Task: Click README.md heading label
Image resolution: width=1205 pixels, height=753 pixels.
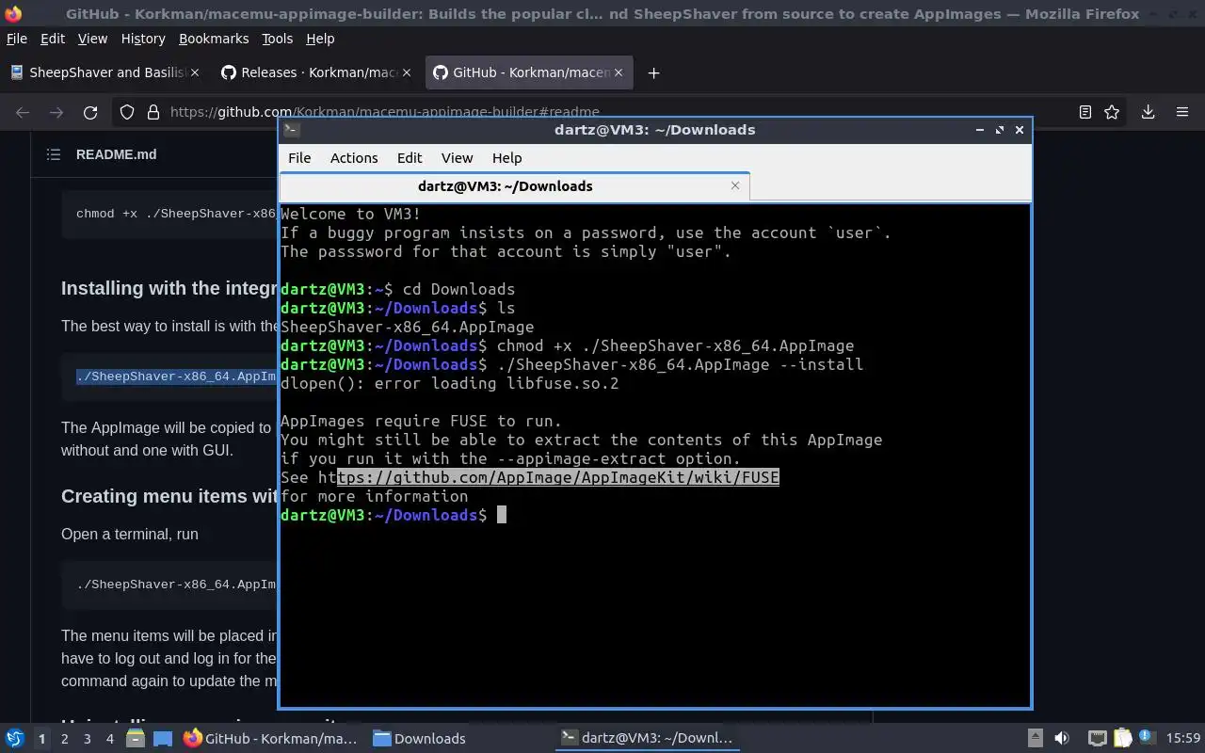Action: (117, 154)
